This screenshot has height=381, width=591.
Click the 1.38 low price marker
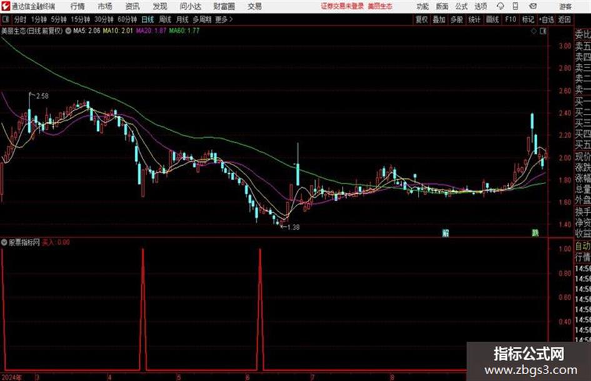coord(293,227)
